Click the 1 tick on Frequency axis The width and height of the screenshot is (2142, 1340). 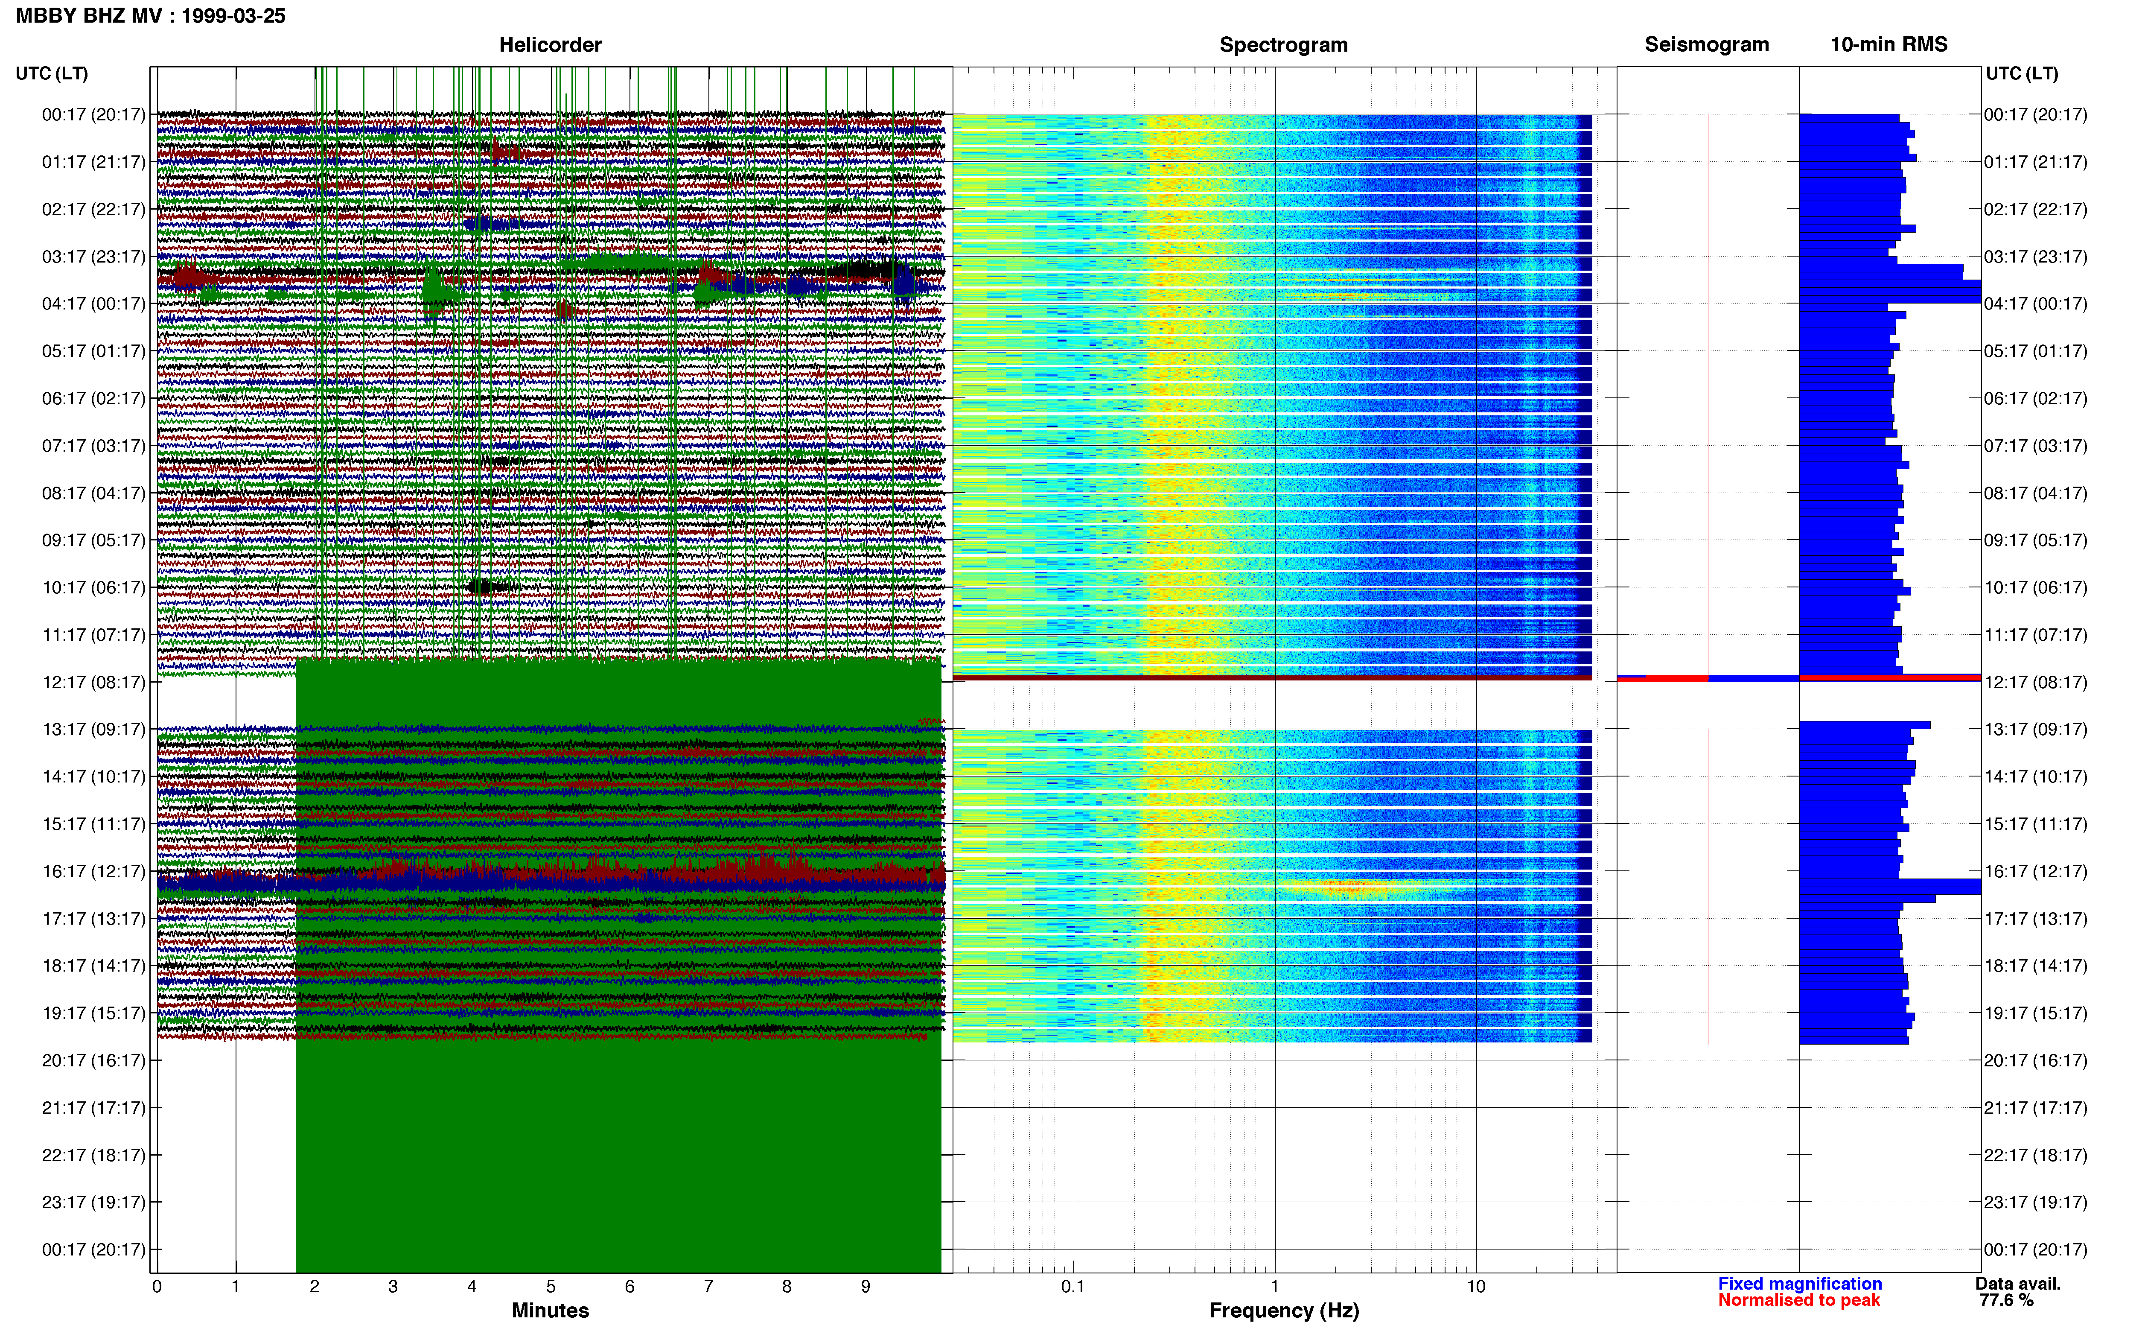1275,1287
